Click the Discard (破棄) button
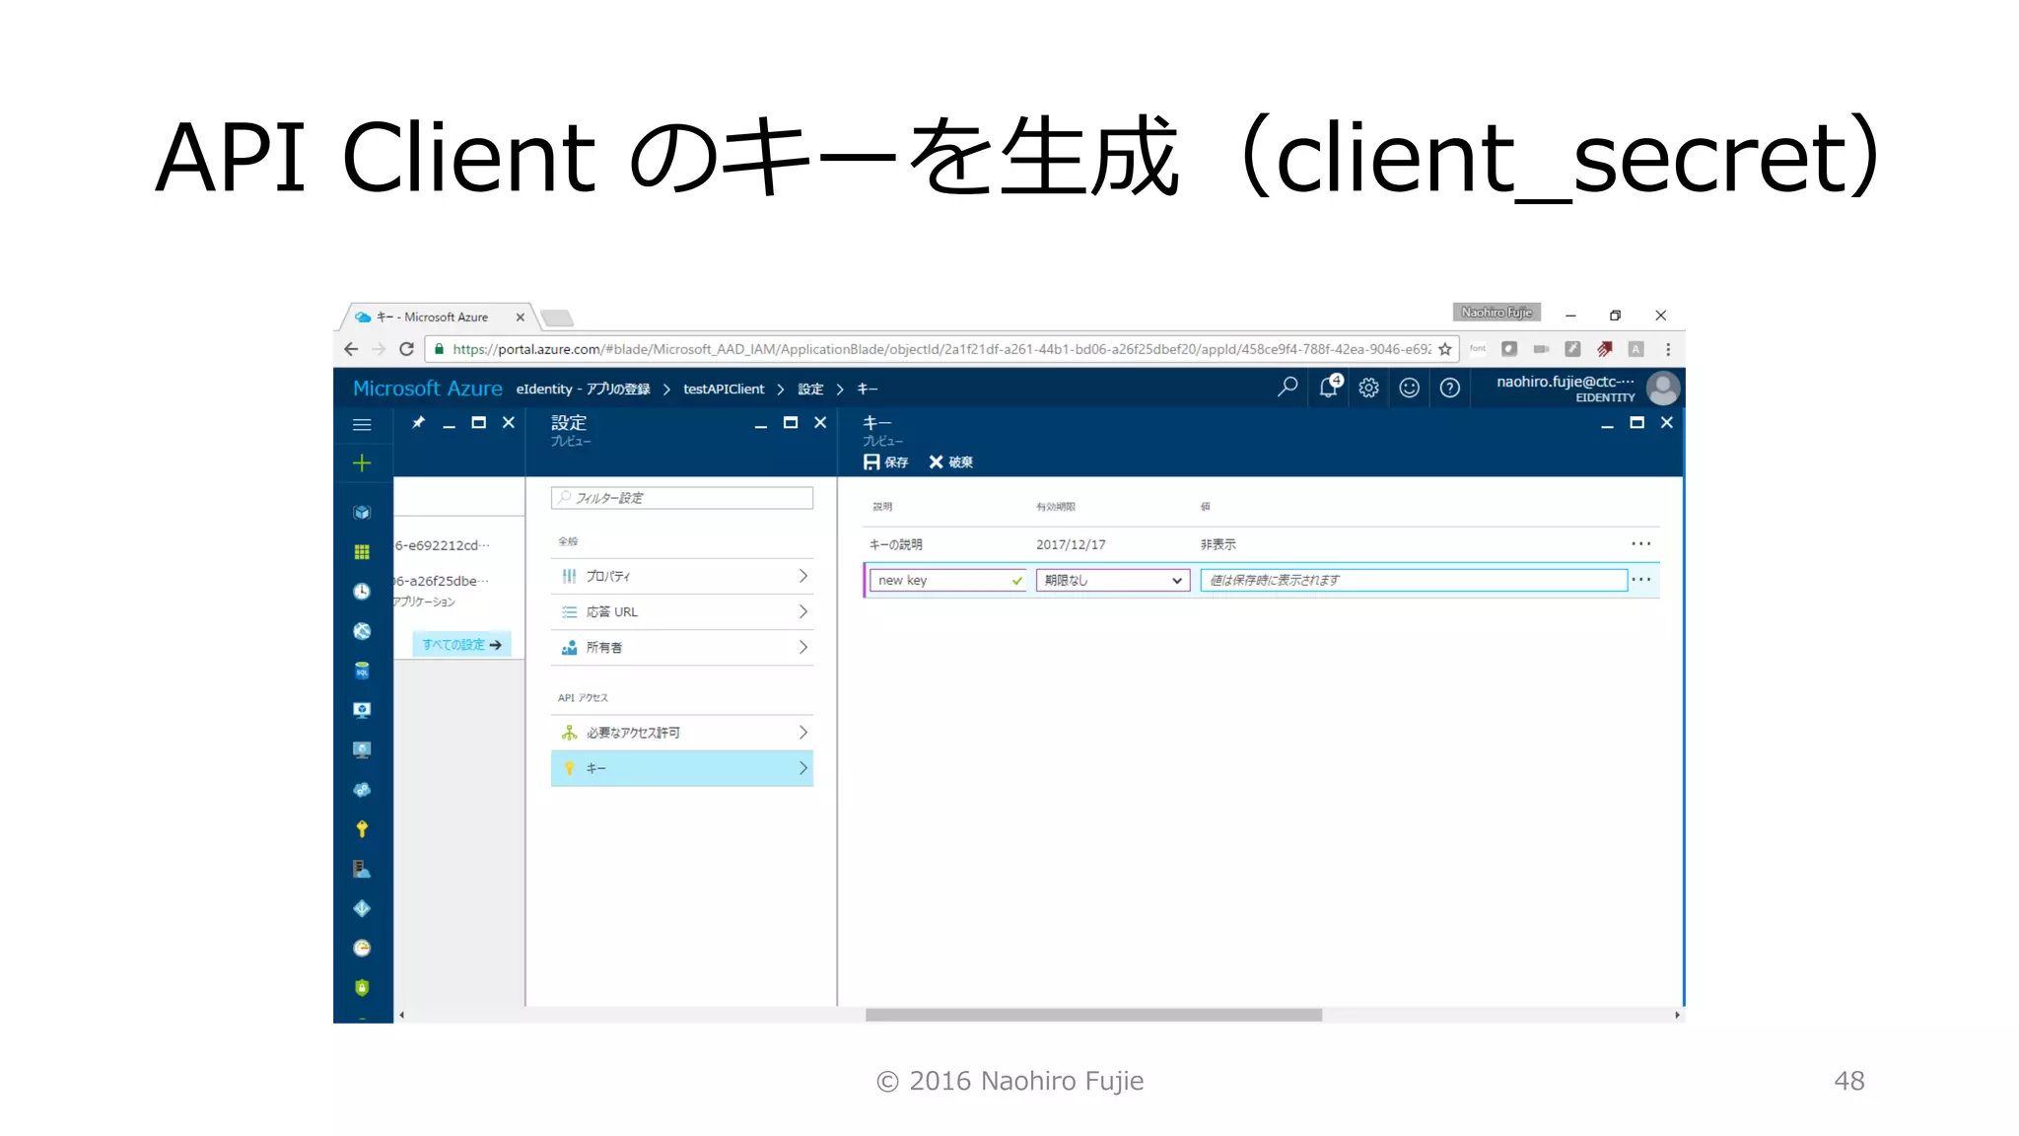The image size is (2019, 1136). click(x=950, y=462)
